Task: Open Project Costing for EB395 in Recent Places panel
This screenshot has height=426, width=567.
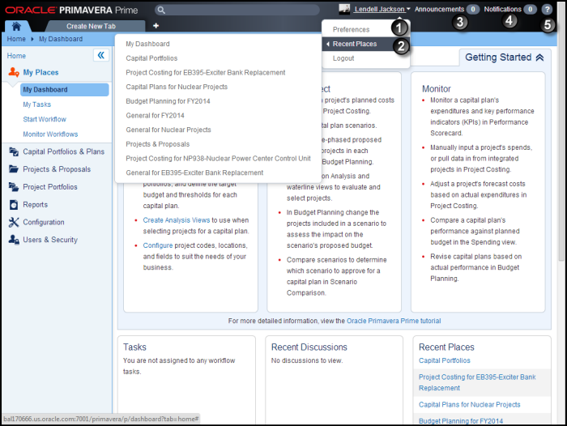Action: point(477,382)
